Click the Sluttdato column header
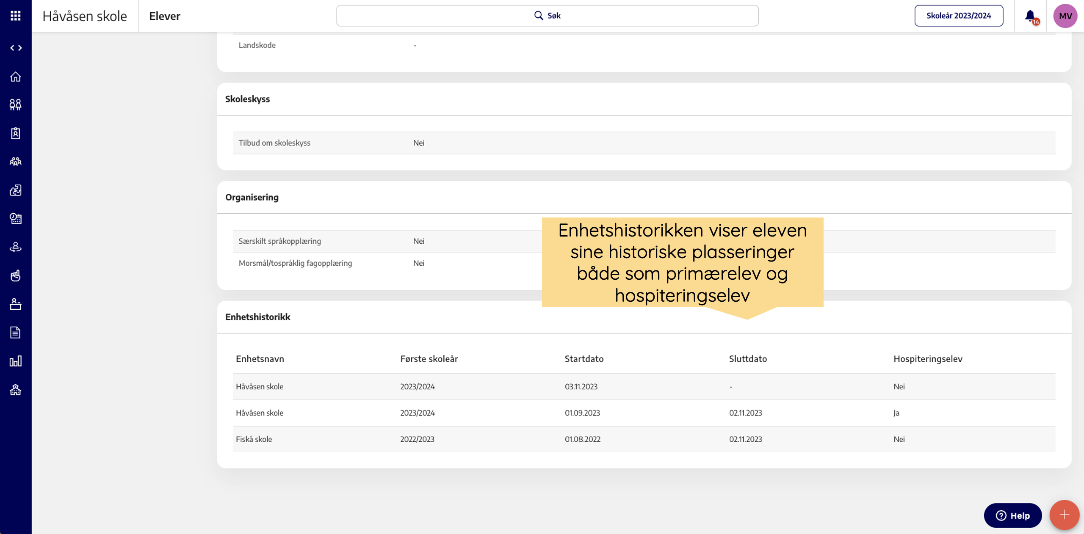The width and height of the screenshot is (1084, 534). (x=748, y=359)
